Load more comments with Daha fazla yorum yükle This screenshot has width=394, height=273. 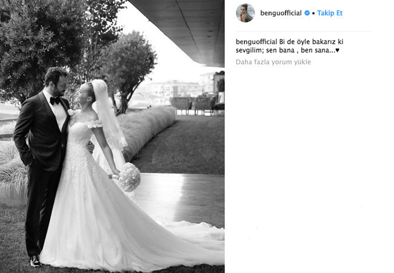273,62
